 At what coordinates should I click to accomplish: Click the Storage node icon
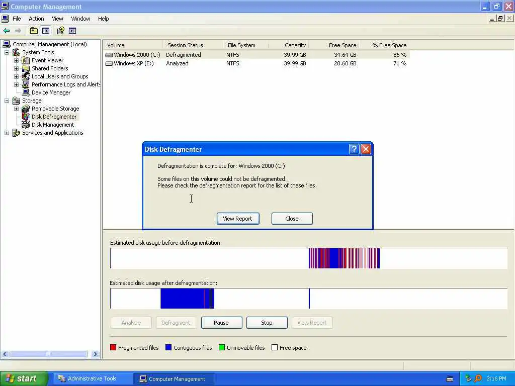tap(16, 101)
